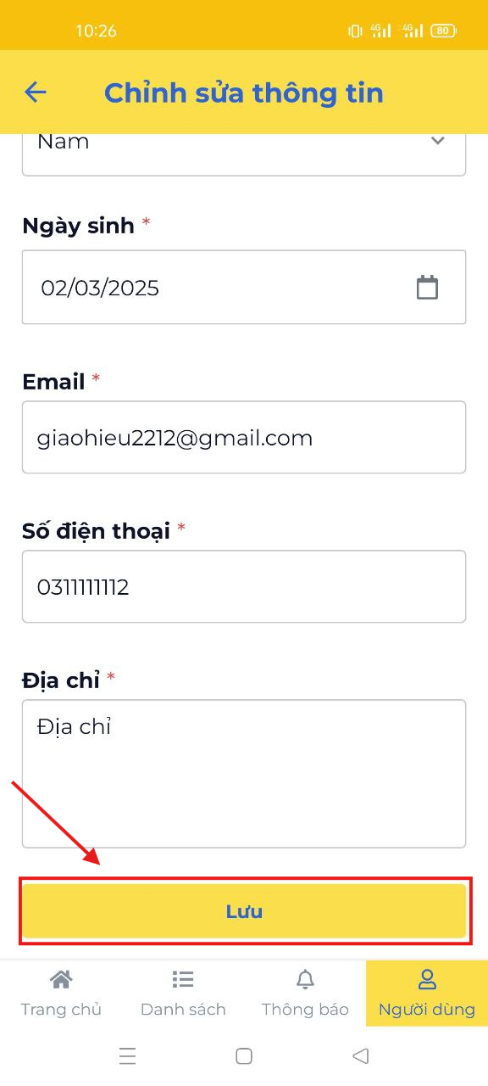The height and width of the screenshot is (1086, 488).
Task: Focus the Số điện thoại input field
Action: (x=244, y=586)
